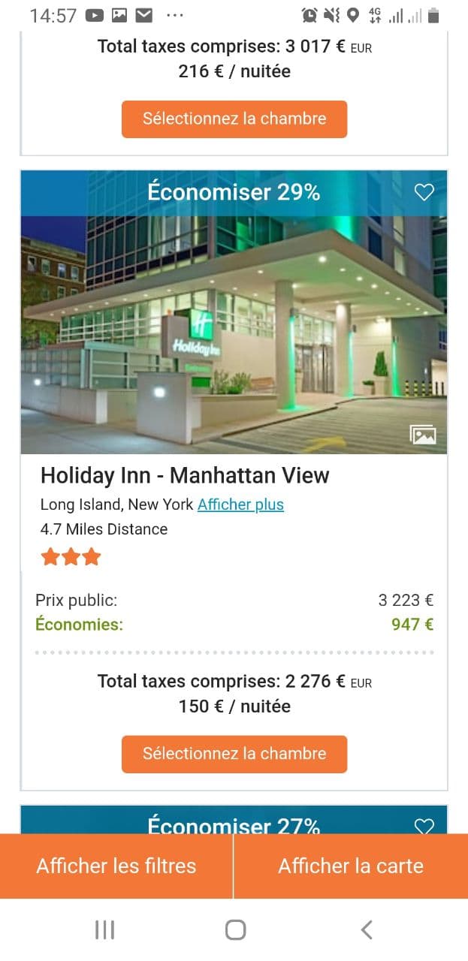This screenshot has height=961, width=468.
Task: Expand the more notifications dots in status bar
Action: click(x=174, y=15)
